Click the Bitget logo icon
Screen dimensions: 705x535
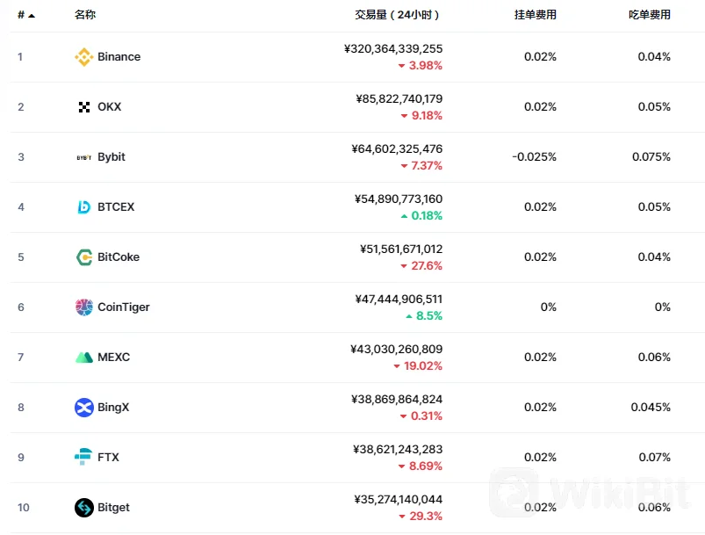click(83, 508)
